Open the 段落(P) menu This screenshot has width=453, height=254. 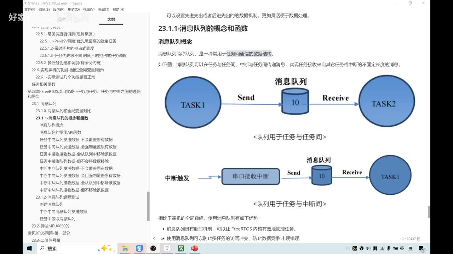[x=59, y=10]
